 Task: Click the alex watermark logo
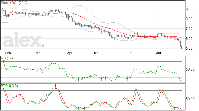click(x=24, y=40)
